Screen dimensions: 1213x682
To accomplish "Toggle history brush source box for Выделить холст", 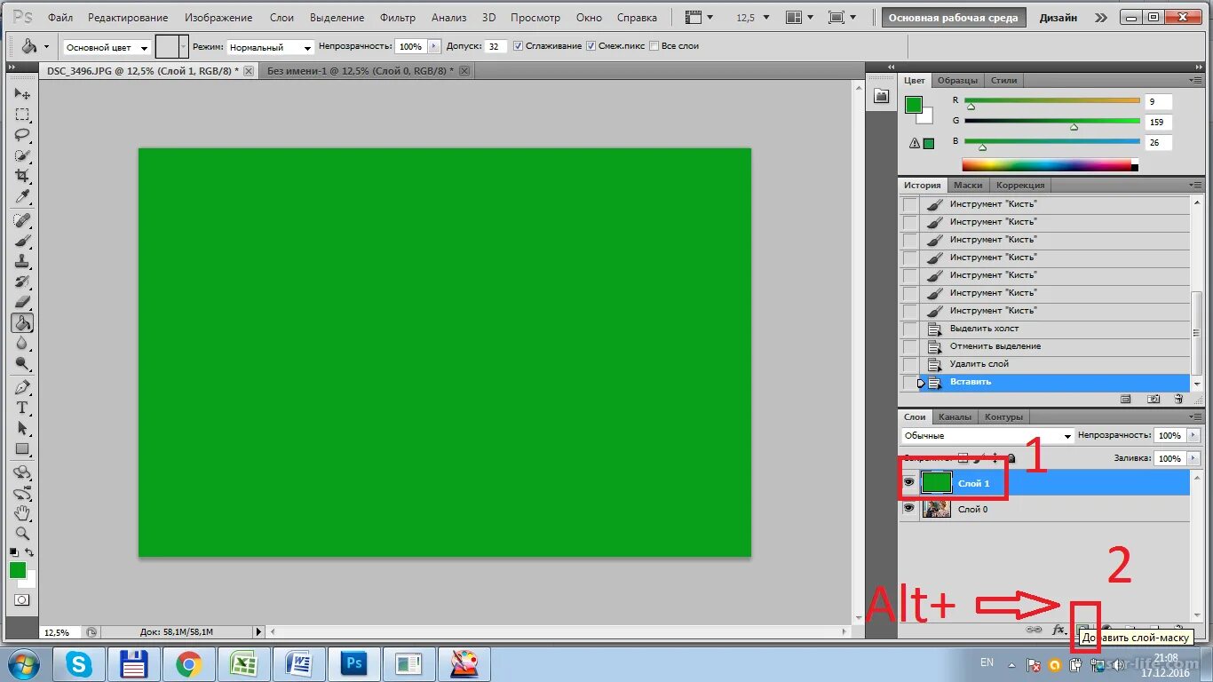I will pos(910,329).
